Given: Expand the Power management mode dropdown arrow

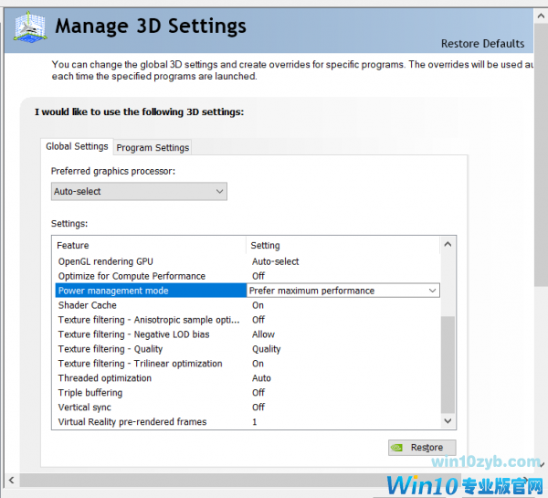Looking at the screenshot, I should pyautogui.click(x=432, y=291).
